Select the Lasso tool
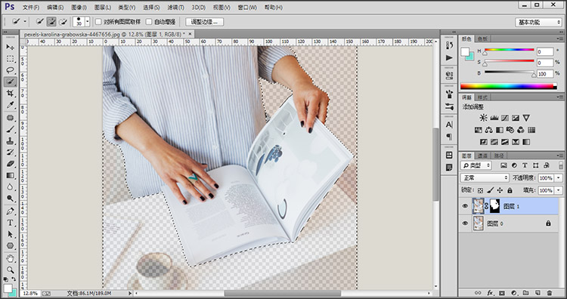This screenshot has width=567, height=299. point(11,70)
